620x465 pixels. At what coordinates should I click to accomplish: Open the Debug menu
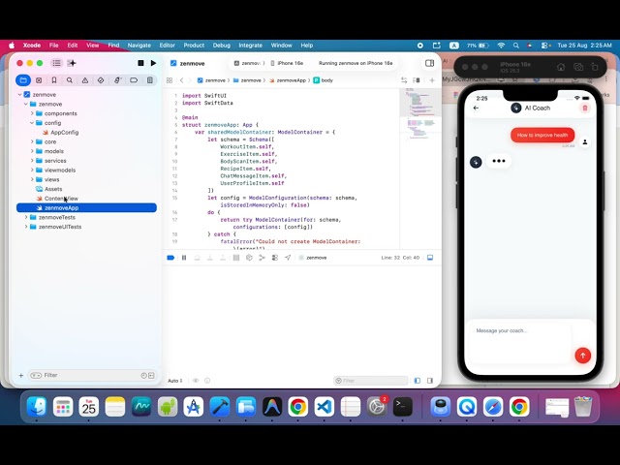coord(222,46)
